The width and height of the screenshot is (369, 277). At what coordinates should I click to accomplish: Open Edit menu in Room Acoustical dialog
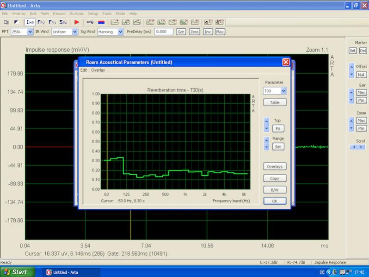(84, 70)
